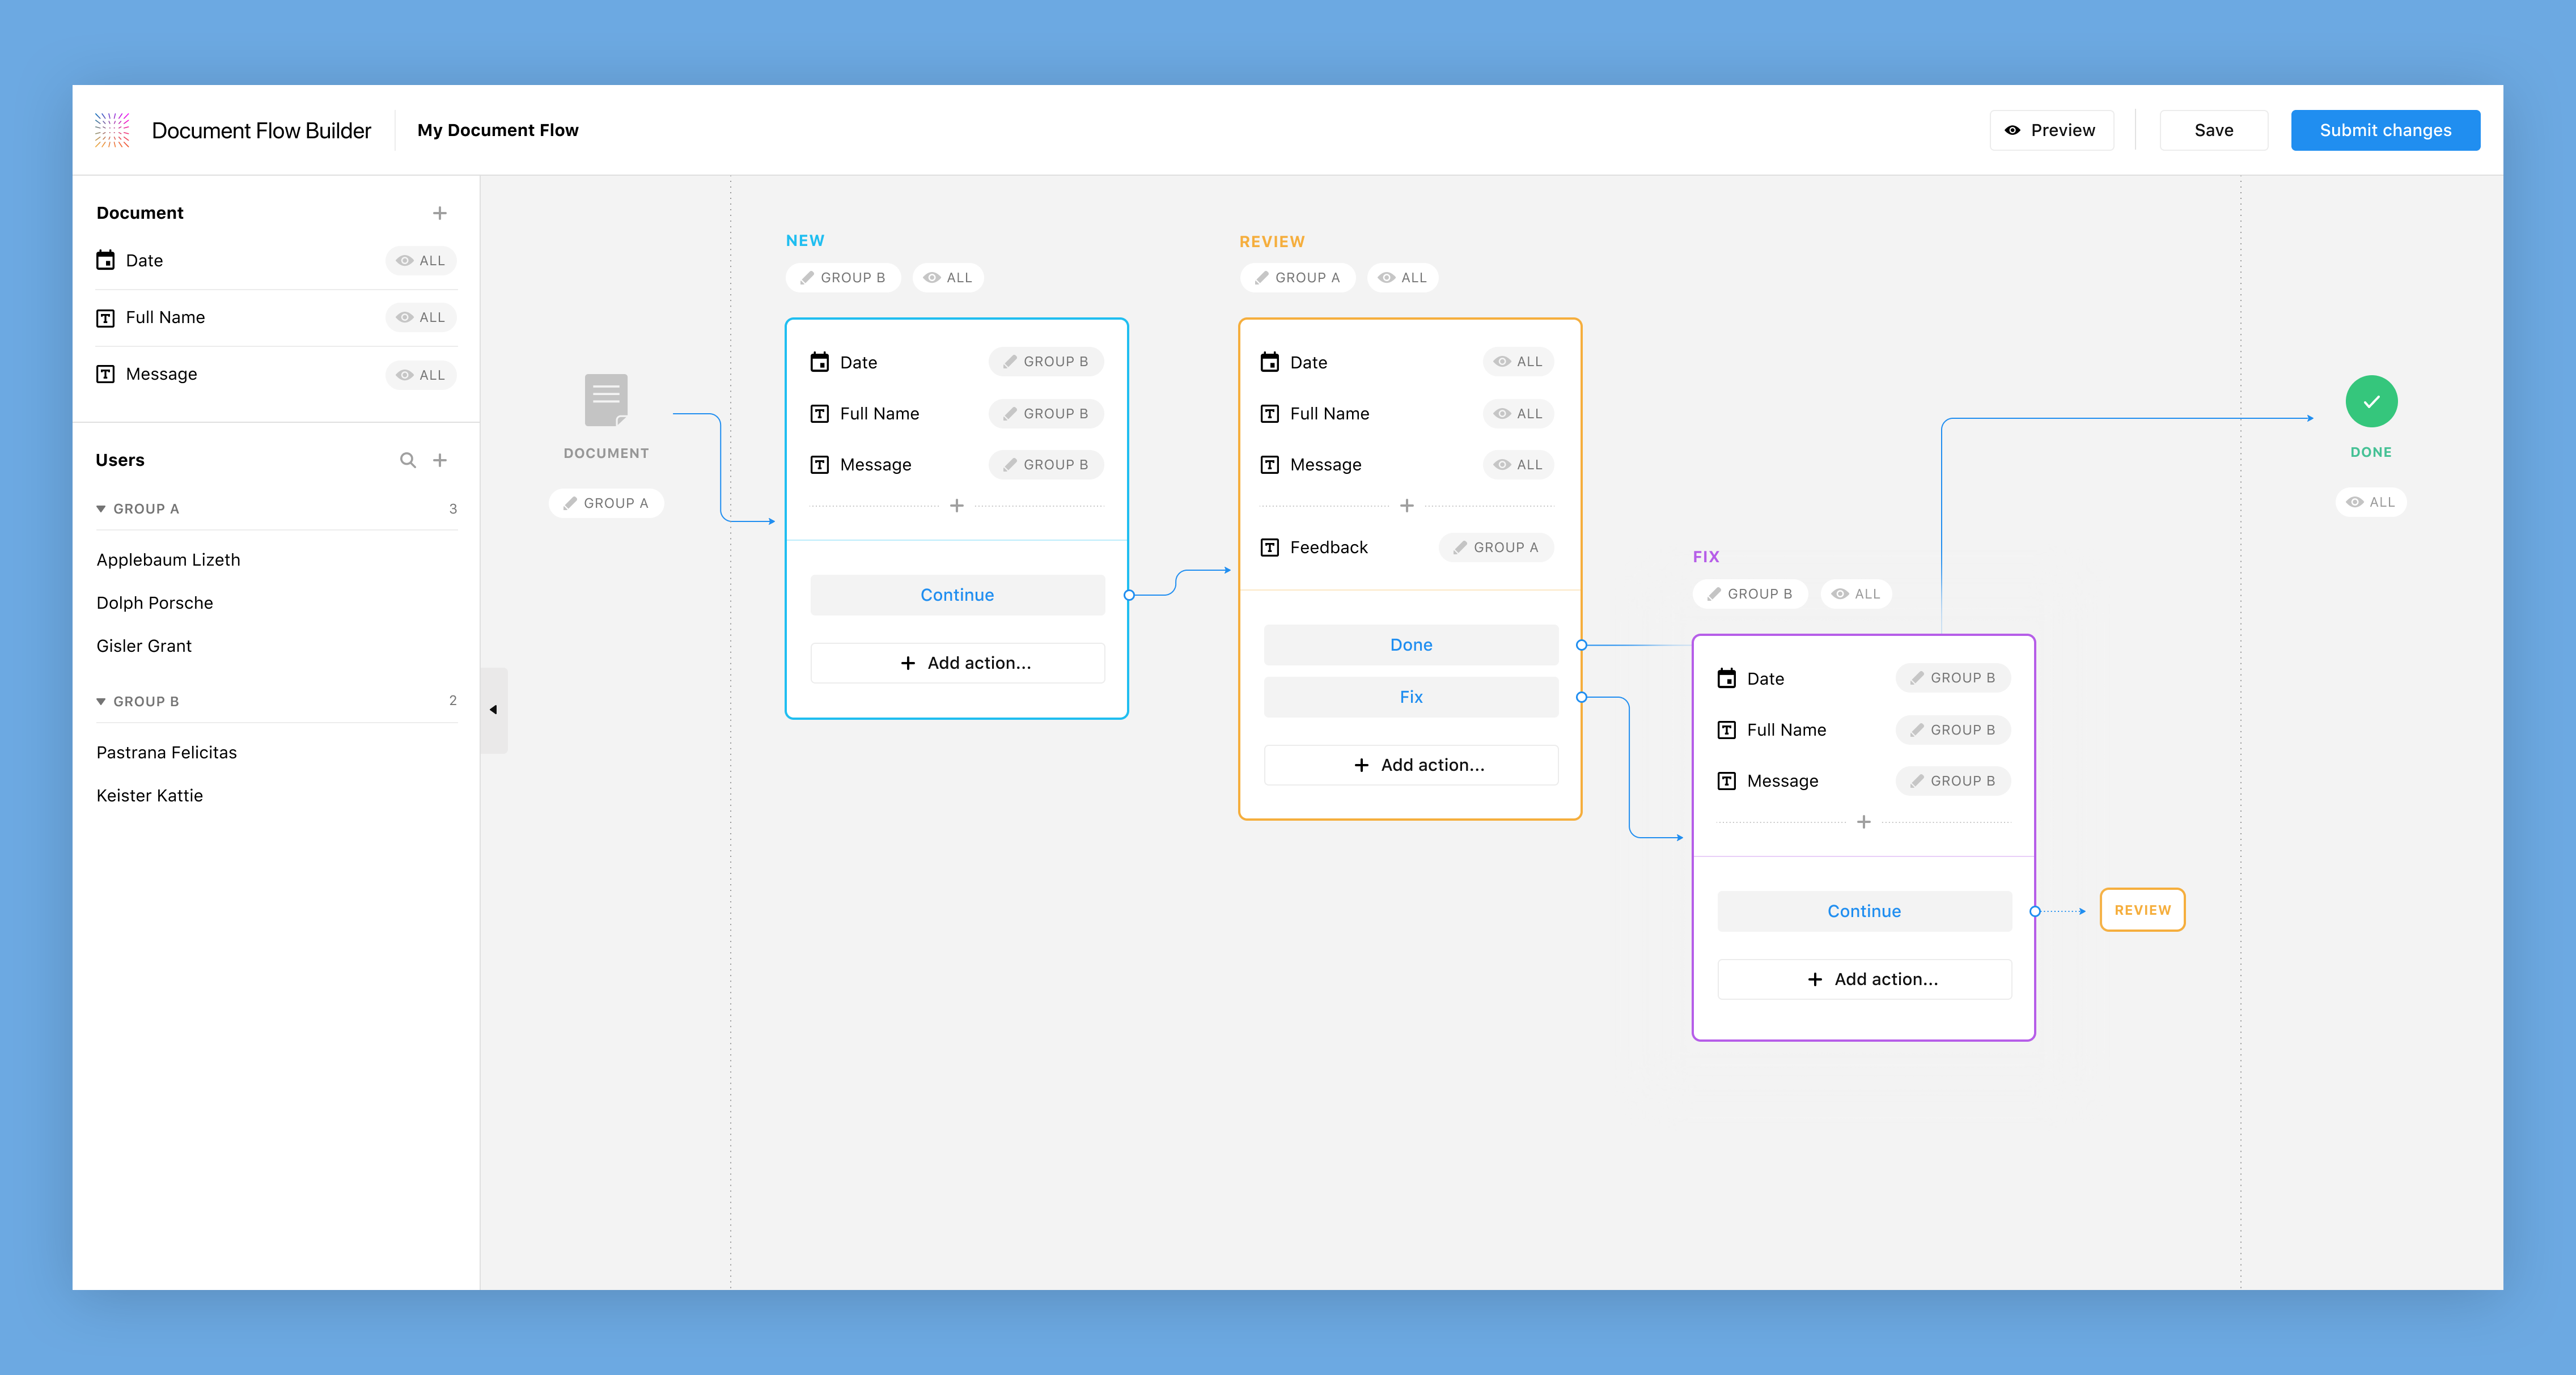Viewport: 2576px width, 1375px height.
Task: Click the plus icon to add a user
Action: (x=440, y=460)
